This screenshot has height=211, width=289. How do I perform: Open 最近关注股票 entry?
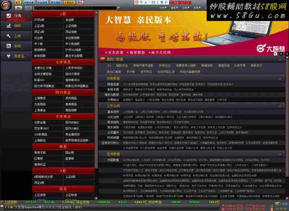tap(74, 56)
